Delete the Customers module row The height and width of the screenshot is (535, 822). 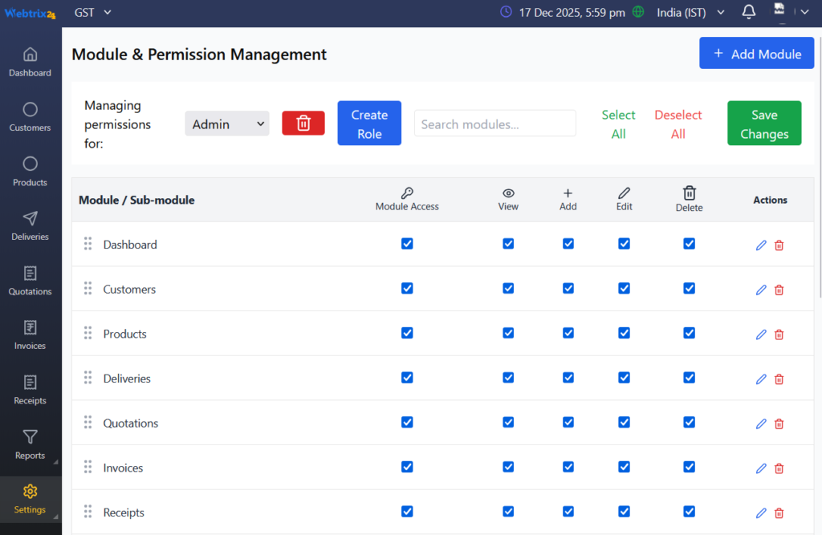(x=779, y=290)
